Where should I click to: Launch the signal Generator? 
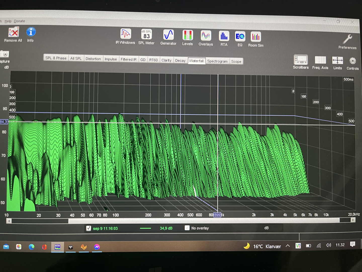(x=168, y=35)
